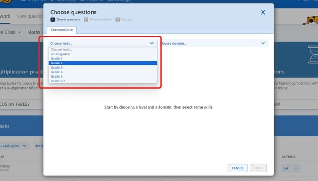Image resolution: width=318 pixels, height=181 pixels.
Task: Click the Choose level chevron arrow
Action: pyautogui.click(x=152, y=43)
